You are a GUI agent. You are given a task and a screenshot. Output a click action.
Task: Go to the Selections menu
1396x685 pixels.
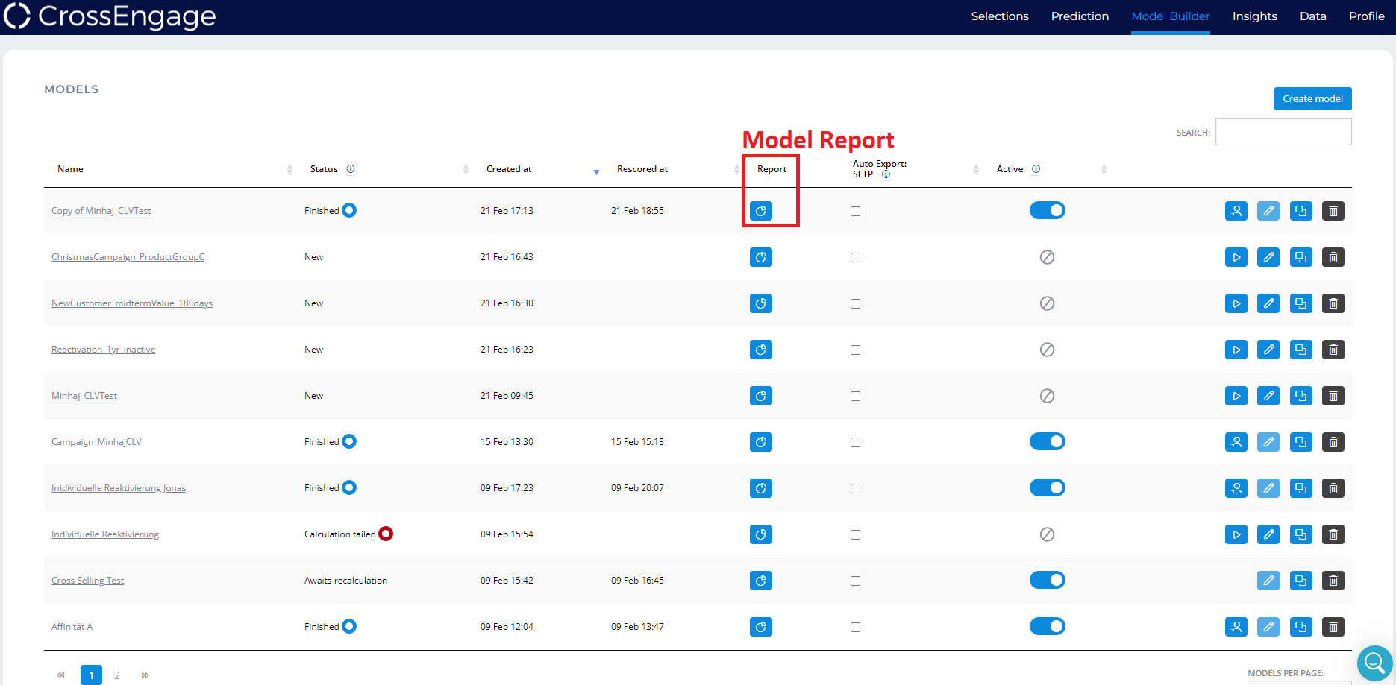coord(999,16)
